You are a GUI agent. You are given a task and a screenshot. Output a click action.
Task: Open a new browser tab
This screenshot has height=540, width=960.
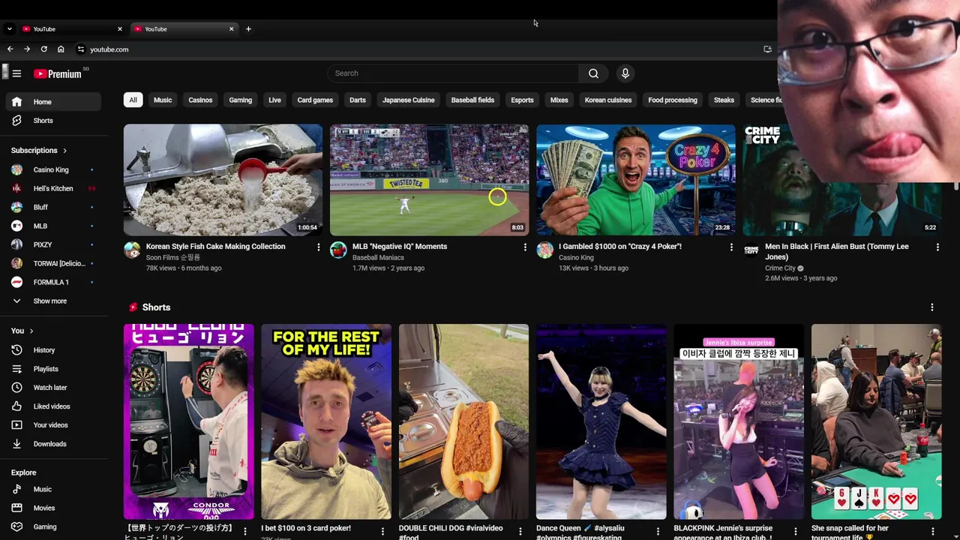[x=248, y=29]
